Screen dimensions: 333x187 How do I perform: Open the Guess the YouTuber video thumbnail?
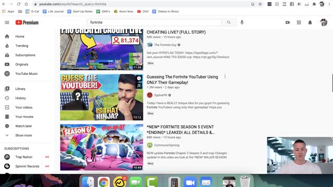point(101,97)
